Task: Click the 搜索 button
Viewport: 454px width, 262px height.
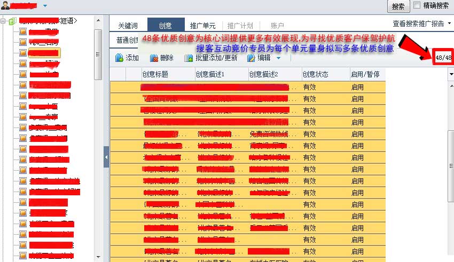Action: point(398,6)
